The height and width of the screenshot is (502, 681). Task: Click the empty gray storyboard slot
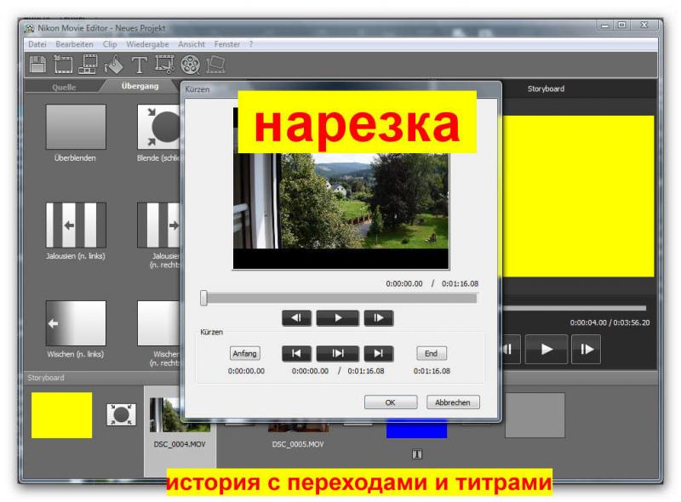click(x=535, y=415)
